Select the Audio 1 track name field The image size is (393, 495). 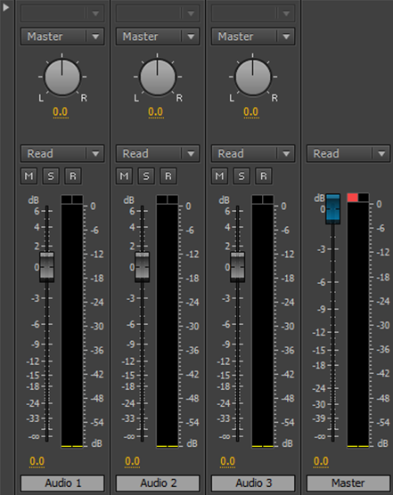pyautogui.click(x=62, y=483)
